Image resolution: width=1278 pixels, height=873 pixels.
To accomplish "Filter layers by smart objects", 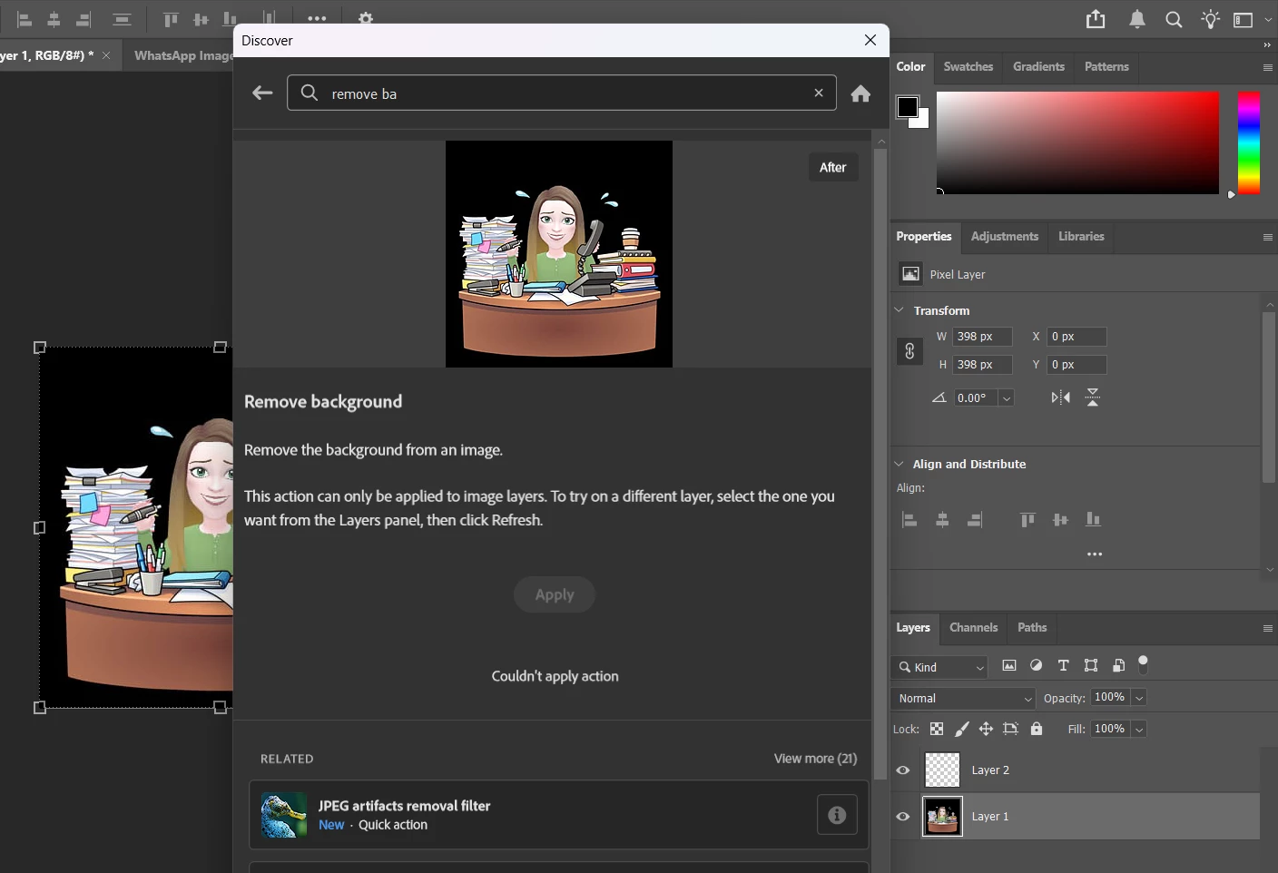I will (1118, 665).
